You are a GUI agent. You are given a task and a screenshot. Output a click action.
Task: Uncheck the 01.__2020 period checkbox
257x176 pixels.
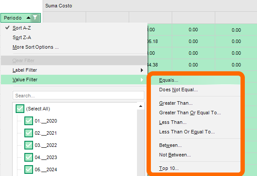click(x=29, y=121)
